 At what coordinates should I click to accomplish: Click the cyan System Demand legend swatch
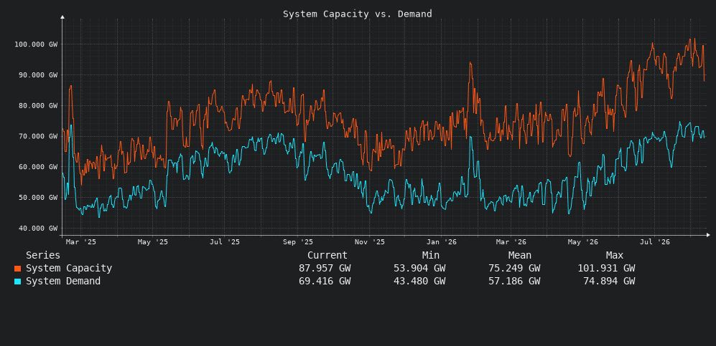point(18,282)
